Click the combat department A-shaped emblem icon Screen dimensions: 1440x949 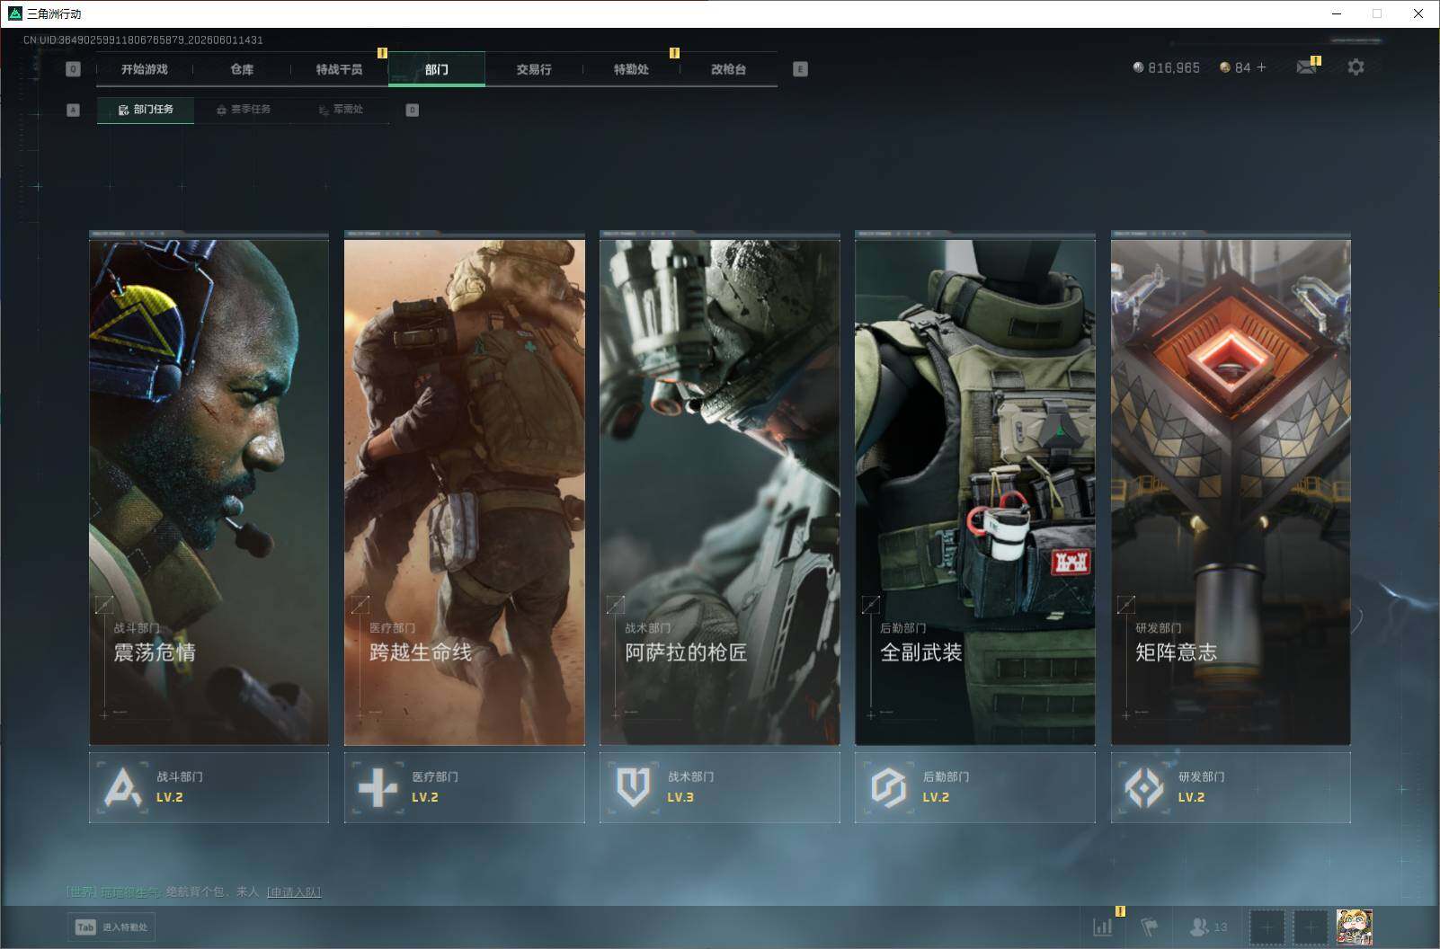[123, 787]
